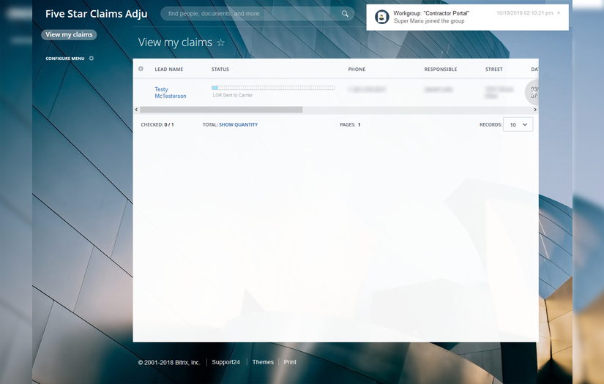This screenshot has height=384, width=604.
Task: Open the grid settings gear icon
Action: tap(141, 69)
